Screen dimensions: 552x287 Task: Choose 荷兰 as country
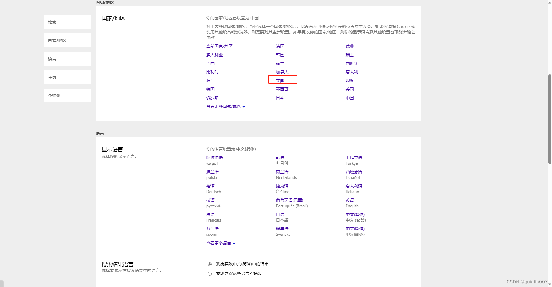[x=280, y=63]
